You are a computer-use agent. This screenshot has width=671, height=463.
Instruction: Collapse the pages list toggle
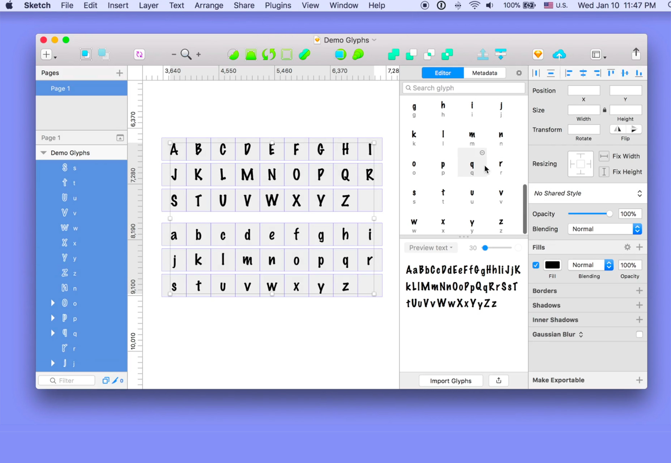120,138
